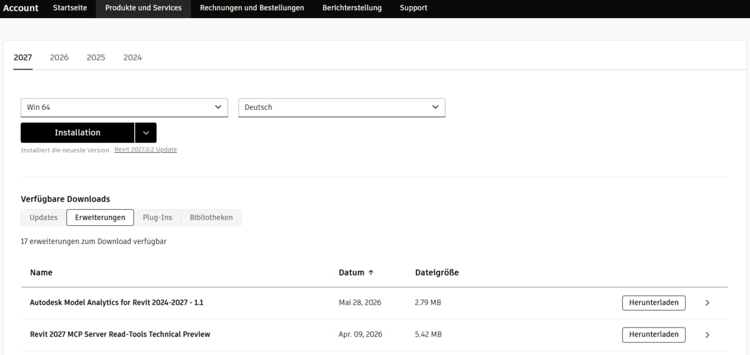750x355 pixels.
Task: Open Berichterstellung in top navigation
Action: pos(352,8)
